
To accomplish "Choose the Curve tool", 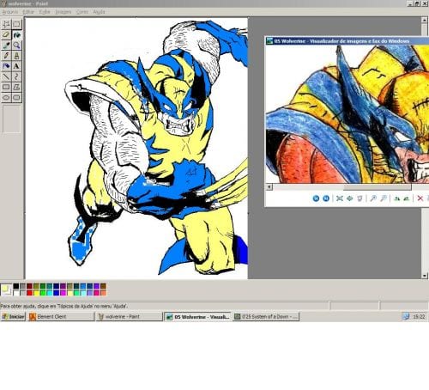I will tap(16, 76).
